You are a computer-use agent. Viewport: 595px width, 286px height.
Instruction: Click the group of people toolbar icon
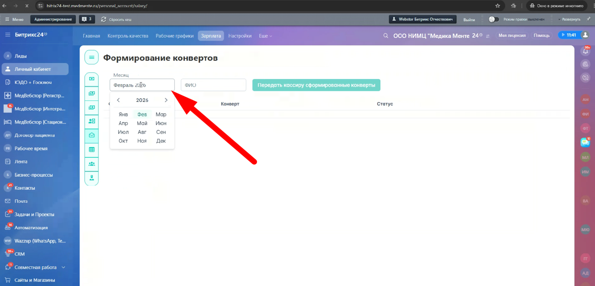pyautogui.click(x=92, y=164)
